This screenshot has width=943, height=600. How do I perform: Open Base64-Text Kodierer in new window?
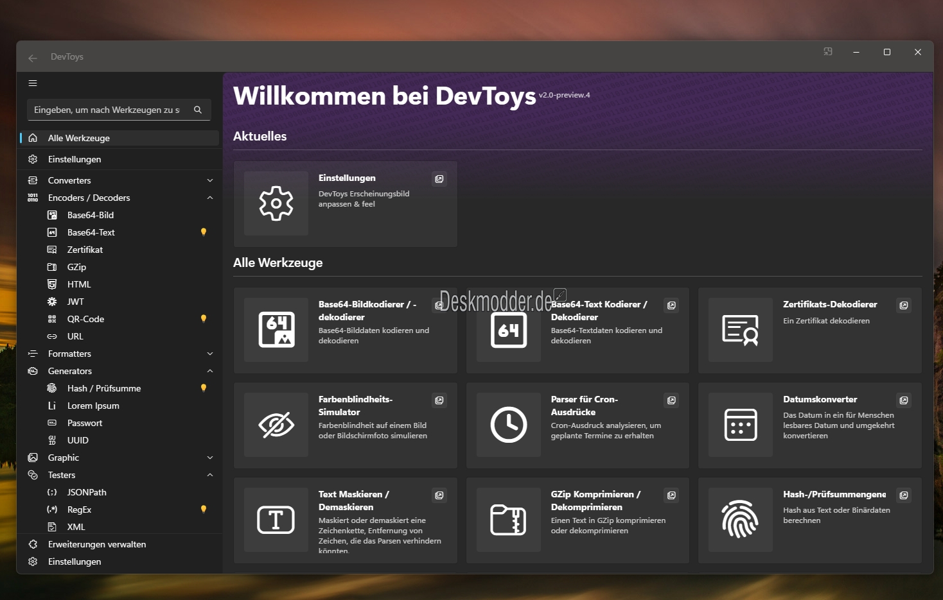671,305
